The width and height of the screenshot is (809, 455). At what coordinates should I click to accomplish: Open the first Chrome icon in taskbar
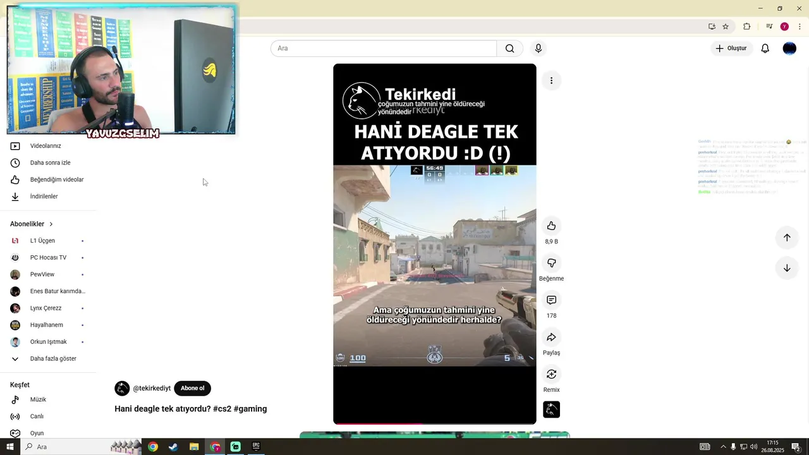pyautogui.click(x=153, y=447)
